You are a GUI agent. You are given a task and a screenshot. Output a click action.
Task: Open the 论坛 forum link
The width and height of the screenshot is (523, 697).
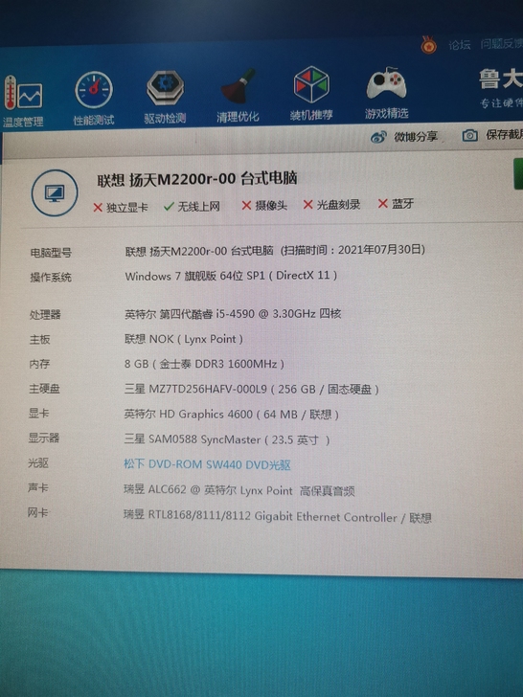[x=460, y=44]
